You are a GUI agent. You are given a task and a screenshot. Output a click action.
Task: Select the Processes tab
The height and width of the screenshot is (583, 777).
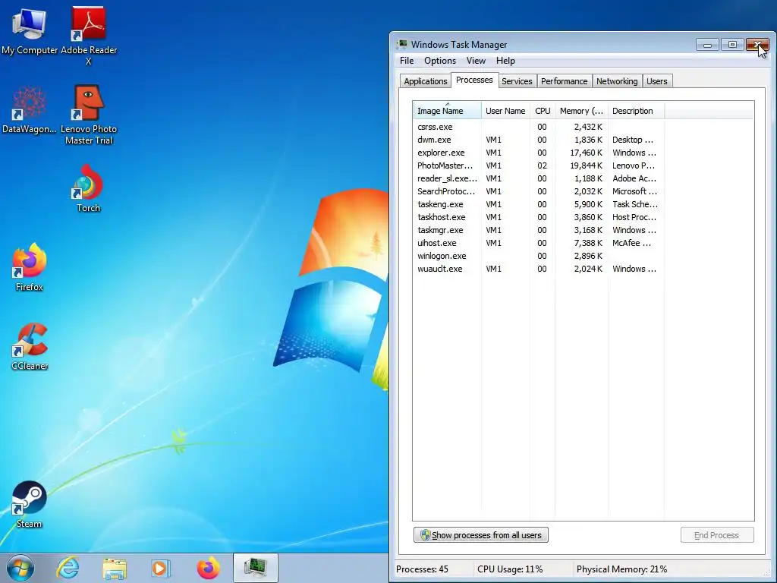(x=474, y=80)
